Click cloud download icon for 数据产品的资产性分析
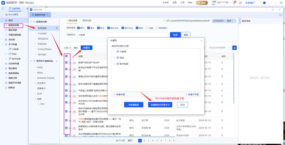Screen dimensions: 285x145 point(74,63)
